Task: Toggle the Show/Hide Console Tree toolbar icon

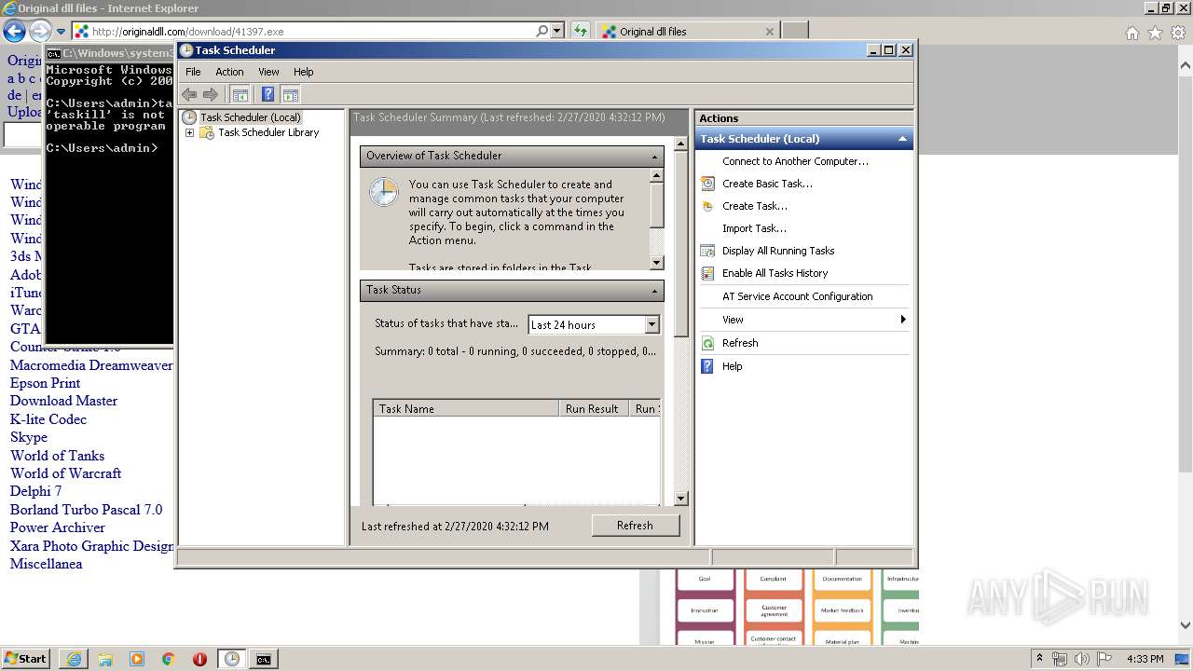Action: pyautogui.click(x=240, y=94)
